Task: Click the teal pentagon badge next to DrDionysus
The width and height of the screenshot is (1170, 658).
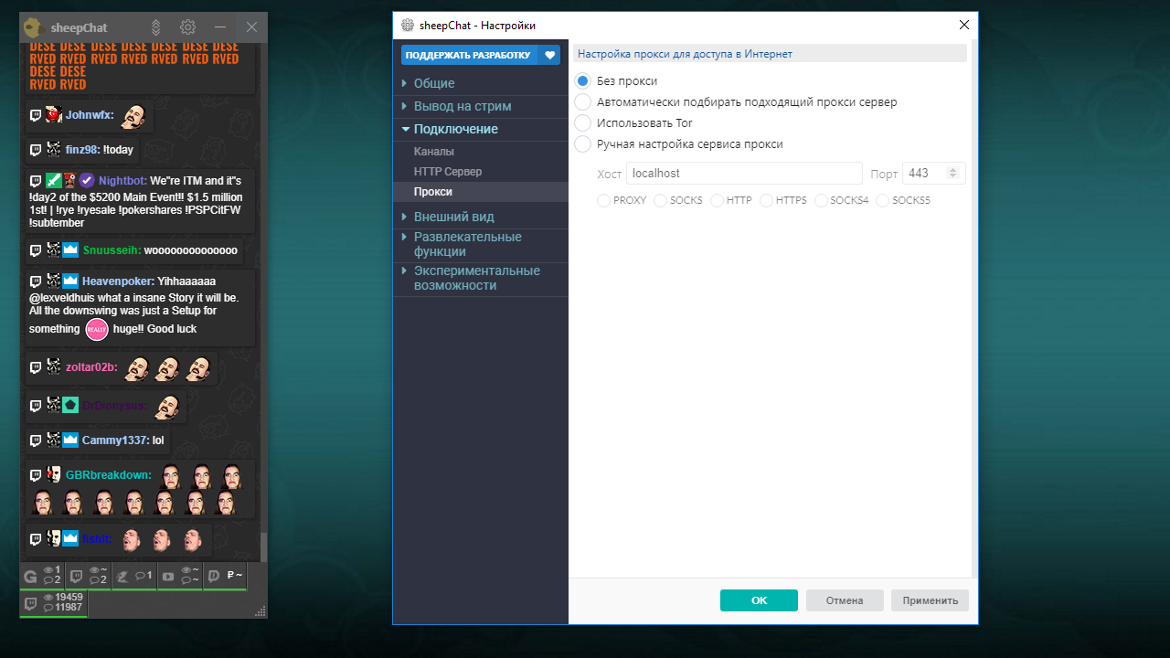Action: click(x=70, y=405)
